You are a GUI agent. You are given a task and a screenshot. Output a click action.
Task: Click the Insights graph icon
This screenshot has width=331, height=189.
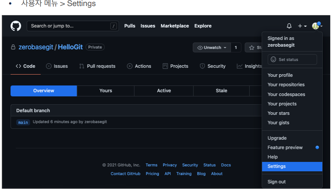240,66
